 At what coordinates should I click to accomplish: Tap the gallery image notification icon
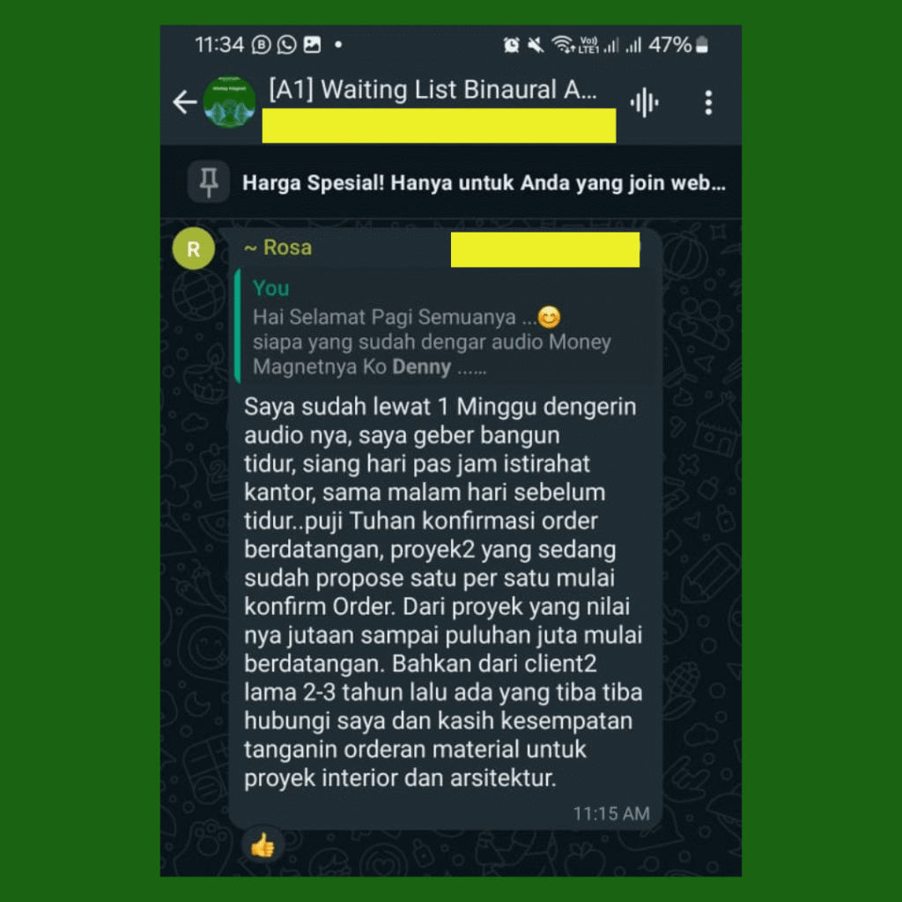point(312,45)
